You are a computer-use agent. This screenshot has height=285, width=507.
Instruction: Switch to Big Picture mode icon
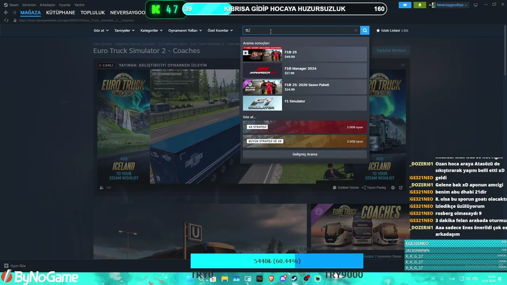click(x=475, y=5)
